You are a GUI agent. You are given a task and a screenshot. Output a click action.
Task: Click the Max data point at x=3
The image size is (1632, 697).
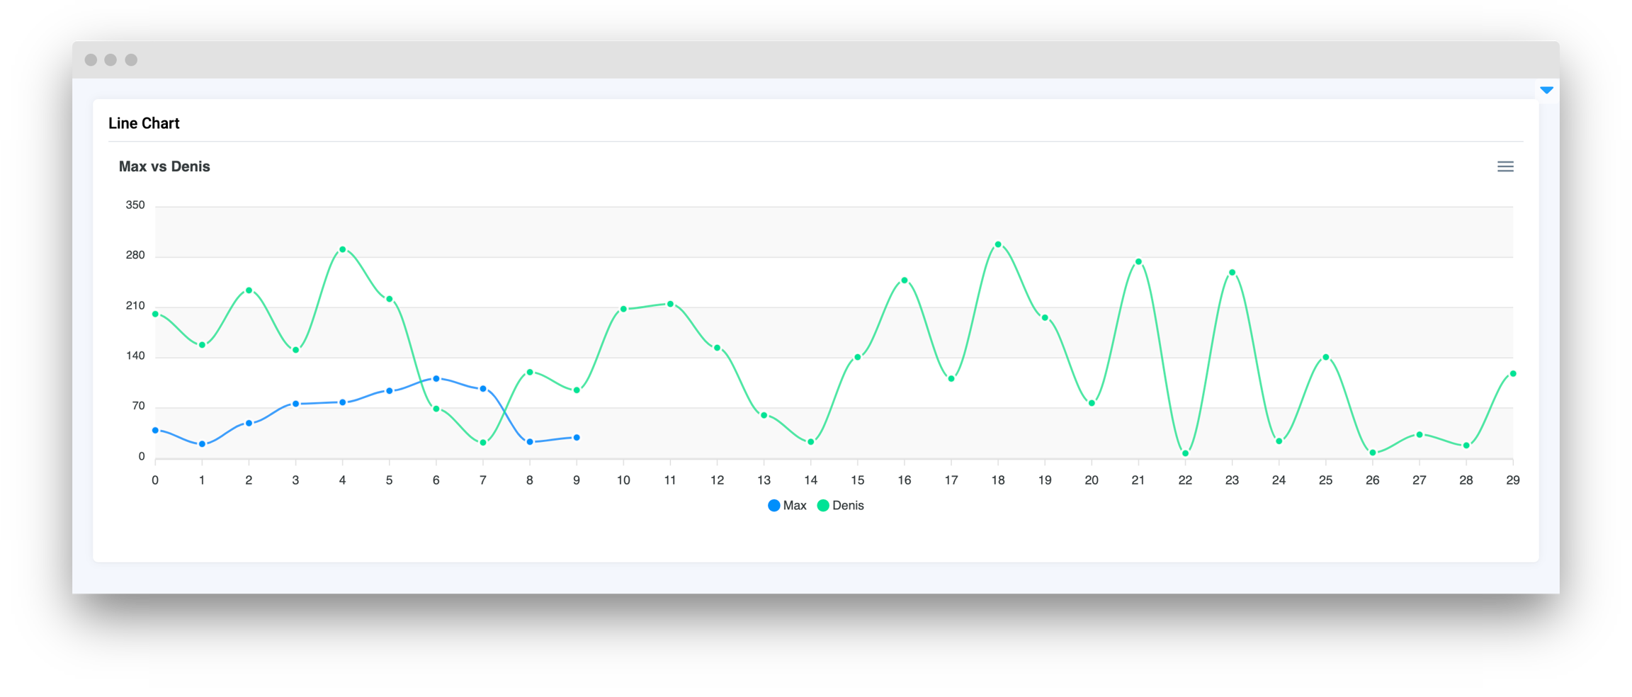(296, 404)
